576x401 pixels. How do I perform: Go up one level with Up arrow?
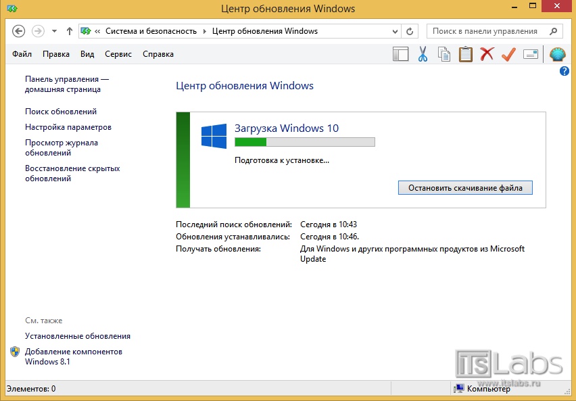(70, 31)
